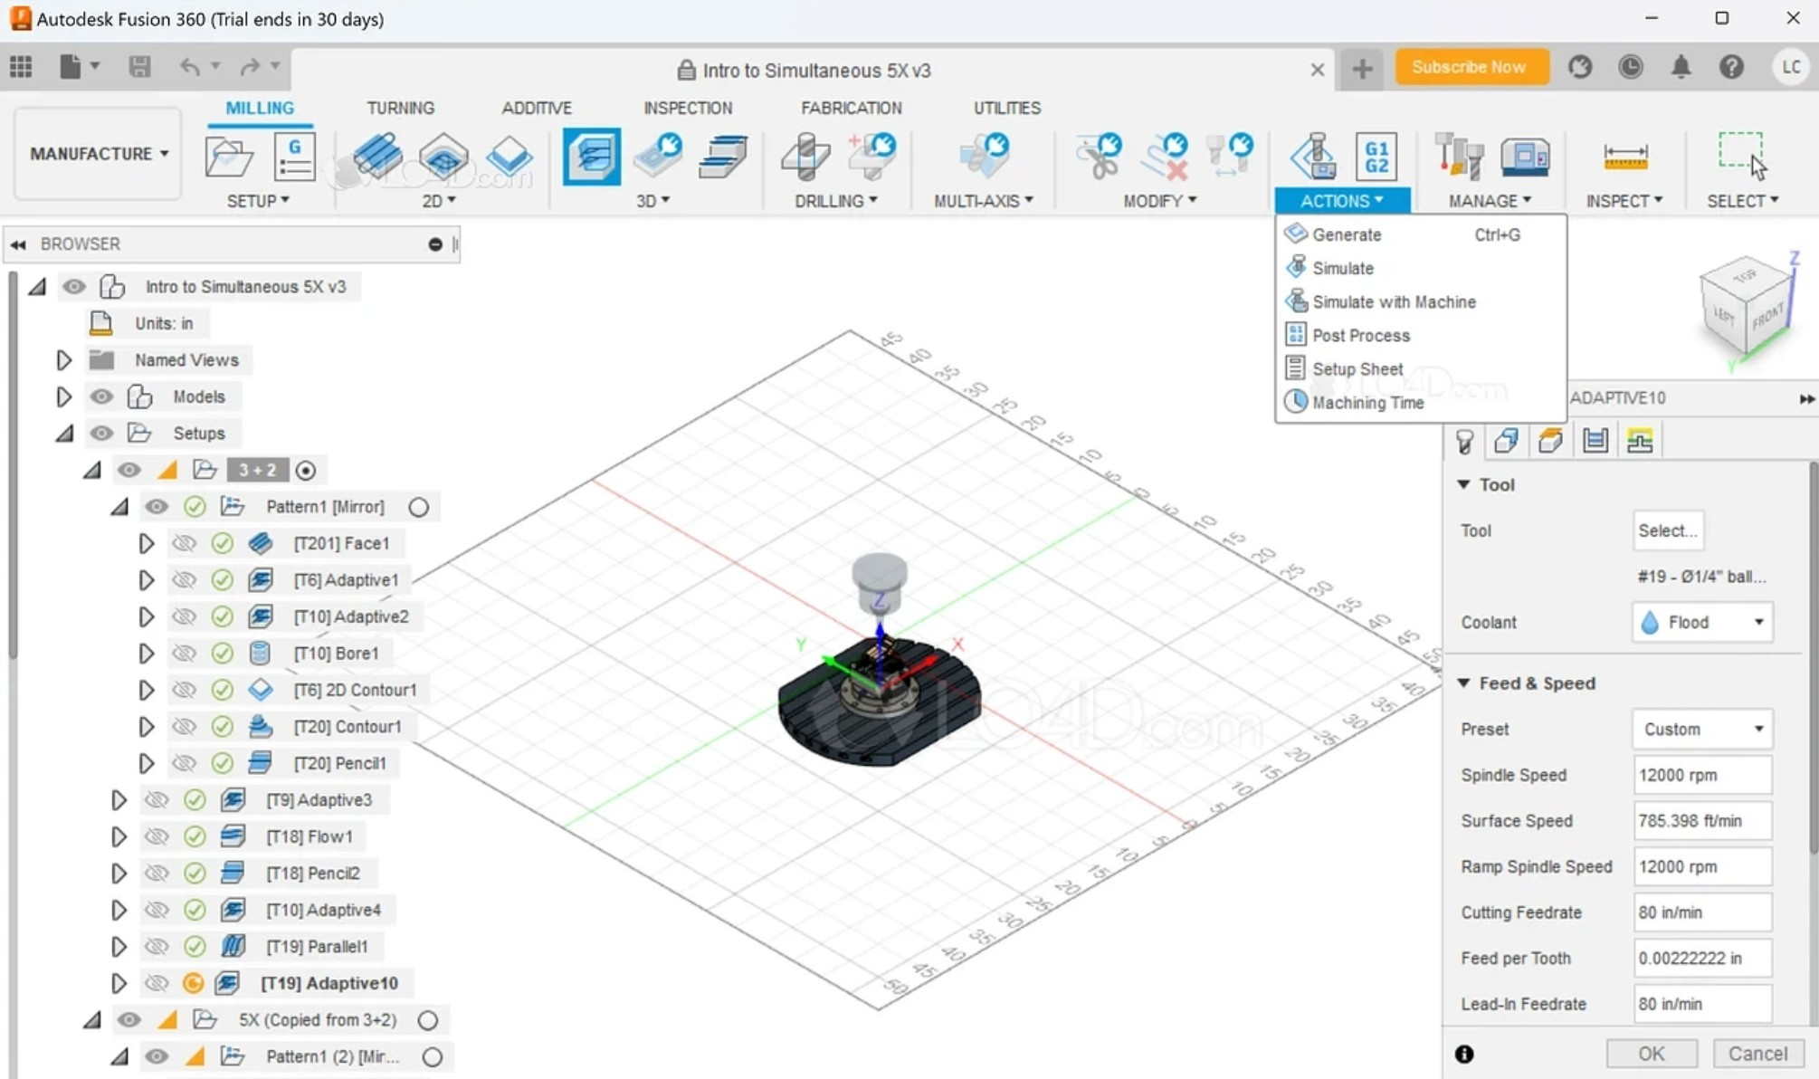Choose Machining Time menu entry
Image resolution: width=1819 pixels, height=1079 pixels.
coord(1421,402)
